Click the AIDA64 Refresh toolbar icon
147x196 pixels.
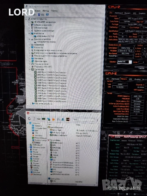(x=29, y=119)
